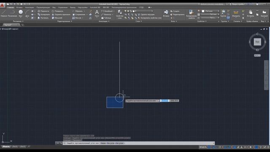Viewport: 270px width, 152px height.
Task: Select the Отрезок line tool
Action: (4, 14)
